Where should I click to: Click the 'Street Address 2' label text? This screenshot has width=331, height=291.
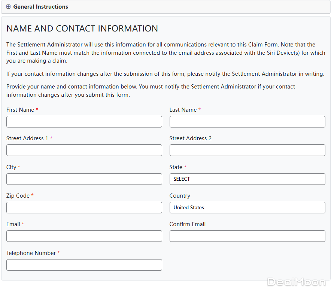(x=190, y=138)
